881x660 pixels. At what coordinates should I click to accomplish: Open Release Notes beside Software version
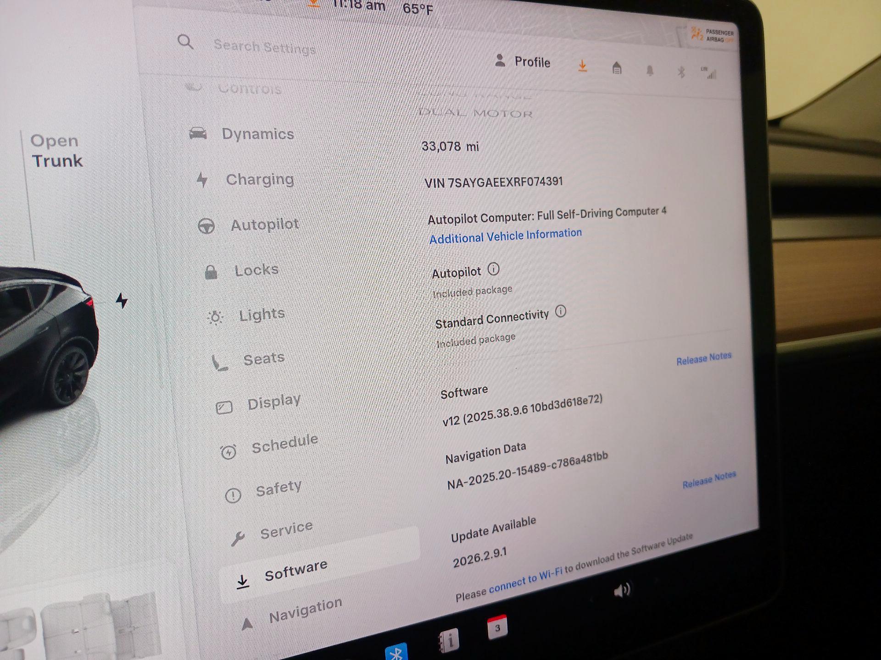(x=703, y=358)
